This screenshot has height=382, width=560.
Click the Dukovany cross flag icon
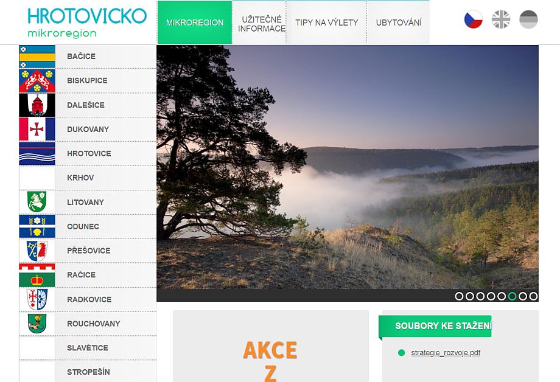click(37, 129)
